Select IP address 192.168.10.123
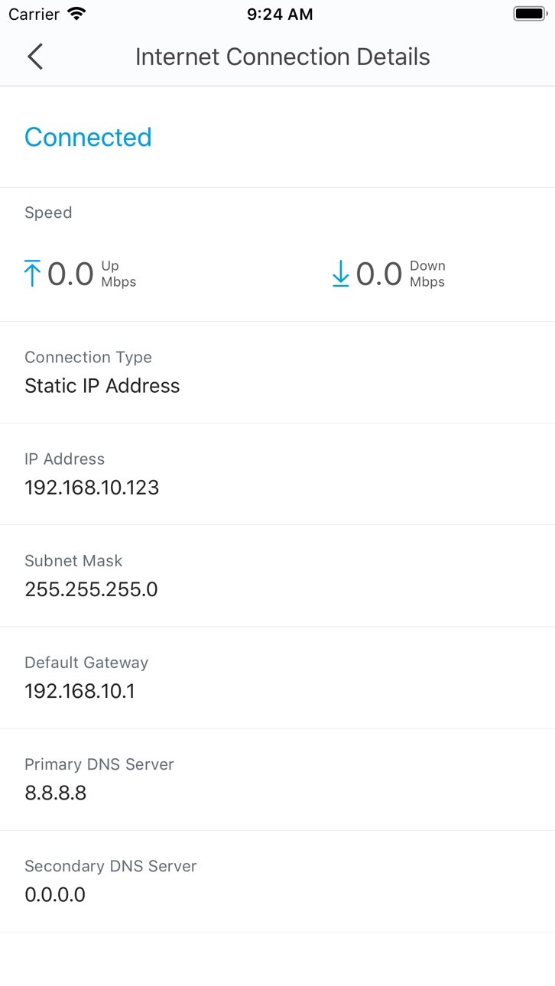Image resolution: width=555 pixels, height=986 pixels. (92, 488)
